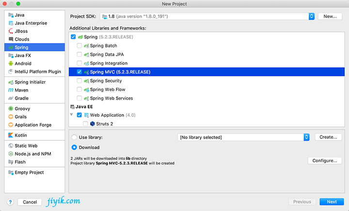Click the Flash folder icon
The image size is (349, 211).
[x=11, y=162]
